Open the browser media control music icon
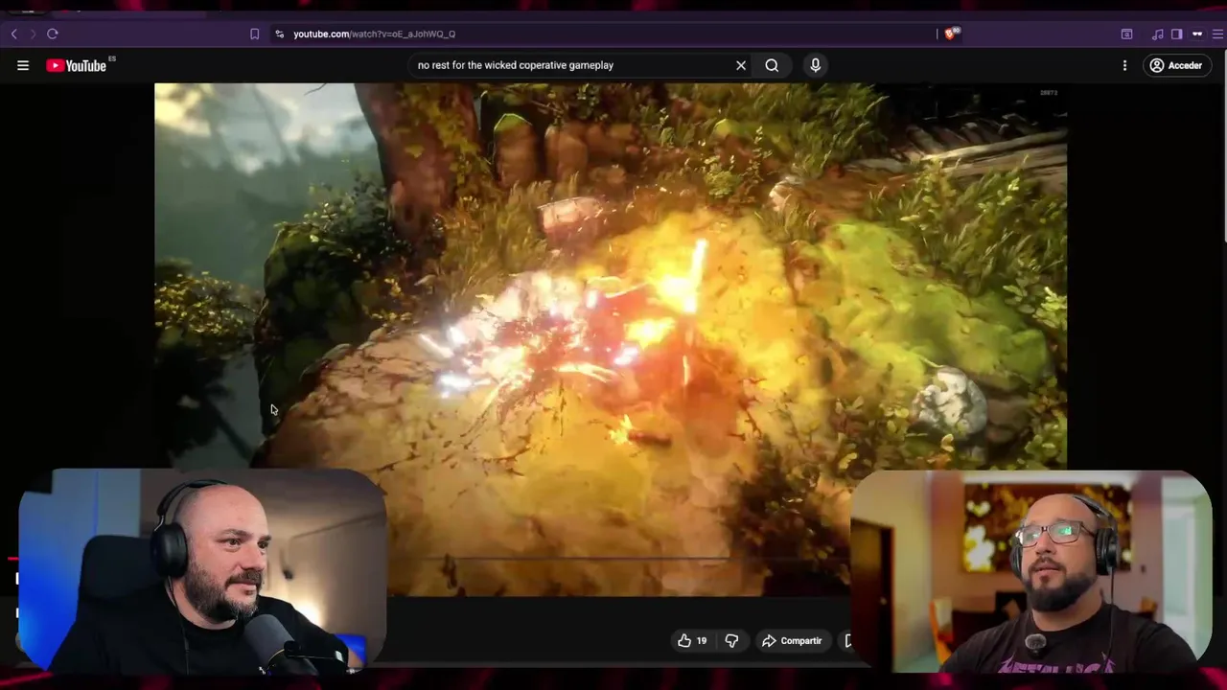 point(1158,34)
